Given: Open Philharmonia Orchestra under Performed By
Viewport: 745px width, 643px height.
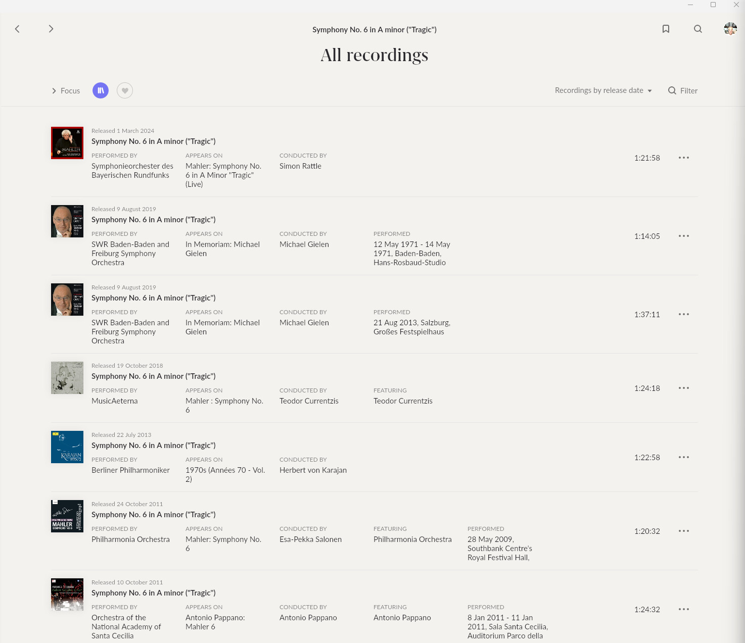Looking at the screenshot, I should 130,539.
